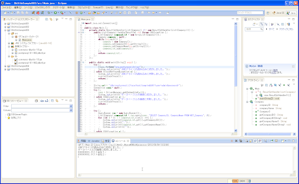Click the Open Perspective icon
The image size is (299, 184).
(x=268, y=13)
